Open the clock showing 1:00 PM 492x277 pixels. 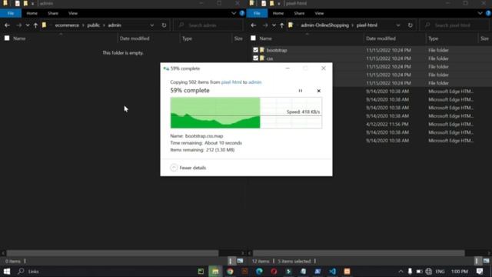click(x=460, y=272)
